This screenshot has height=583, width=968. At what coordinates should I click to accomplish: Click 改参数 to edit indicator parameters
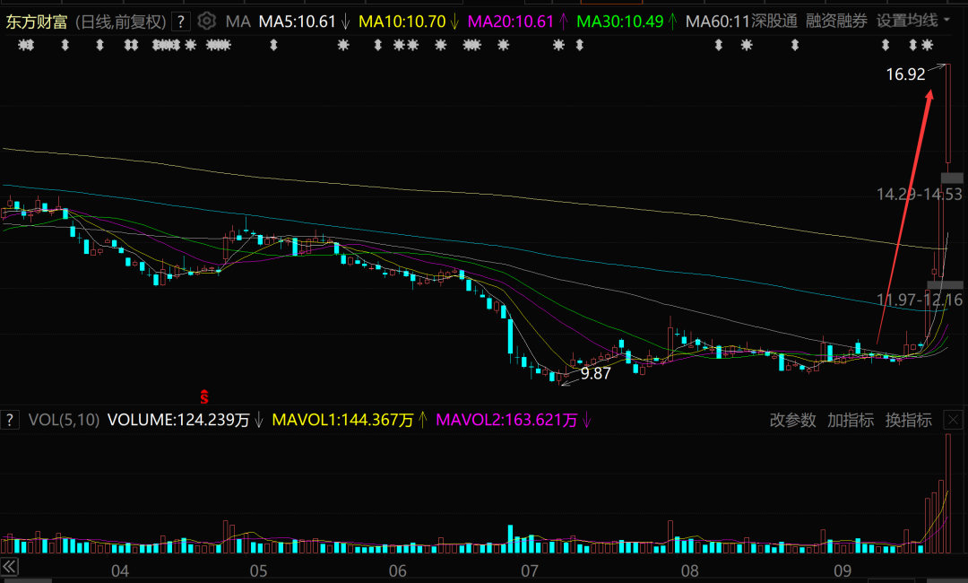pyautogui.click(x=792, y=421)
